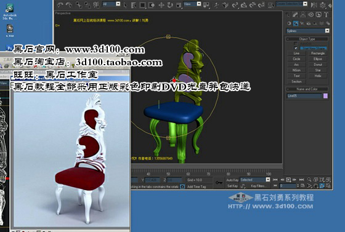This screenshot has height=232, width=345.
Task: Click the purple object color swatch
Action: (x=325, y=96)
